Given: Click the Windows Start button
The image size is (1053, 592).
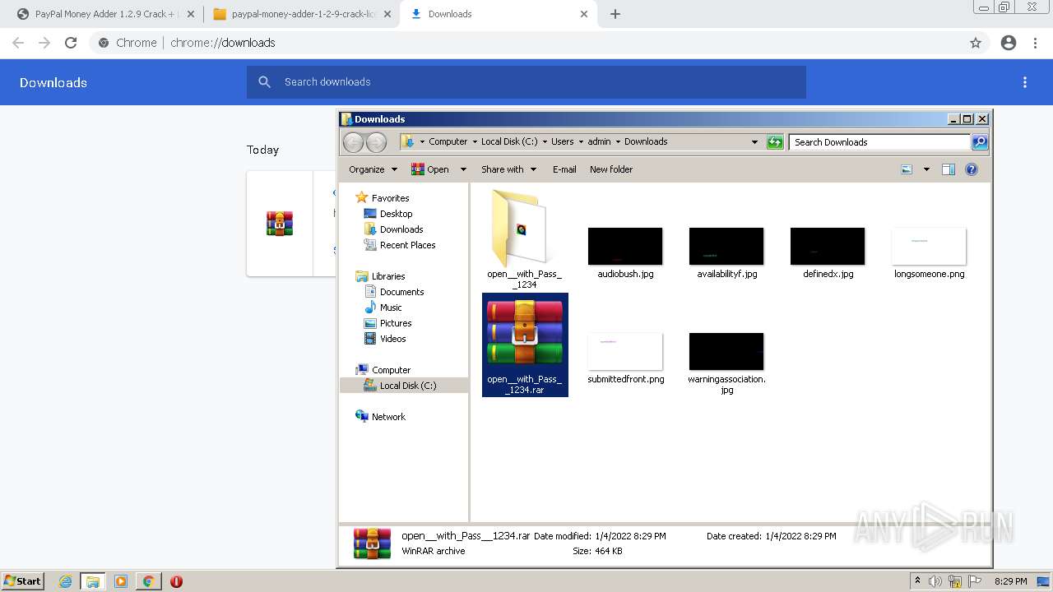Looking at the screenshot, I should (x=22, y=581).
